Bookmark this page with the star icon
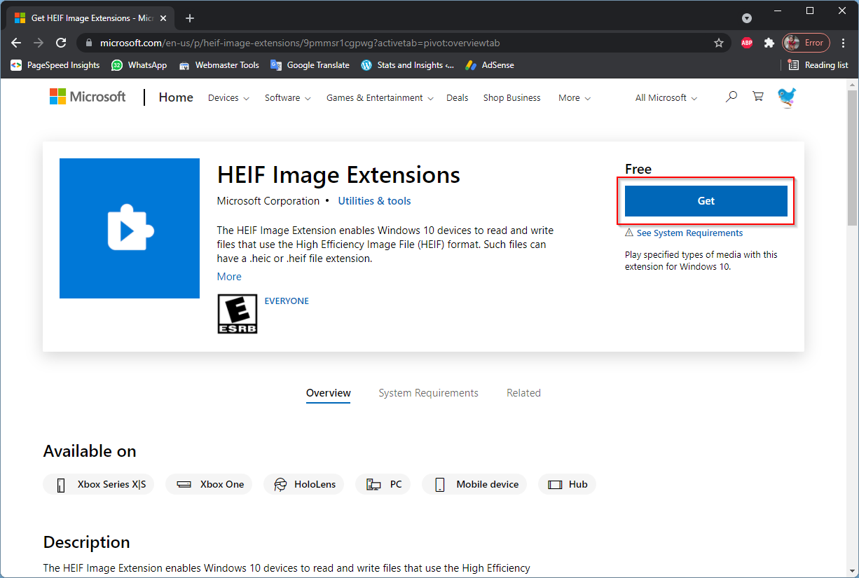Screen dimensions: 859x578 point(719,43)
